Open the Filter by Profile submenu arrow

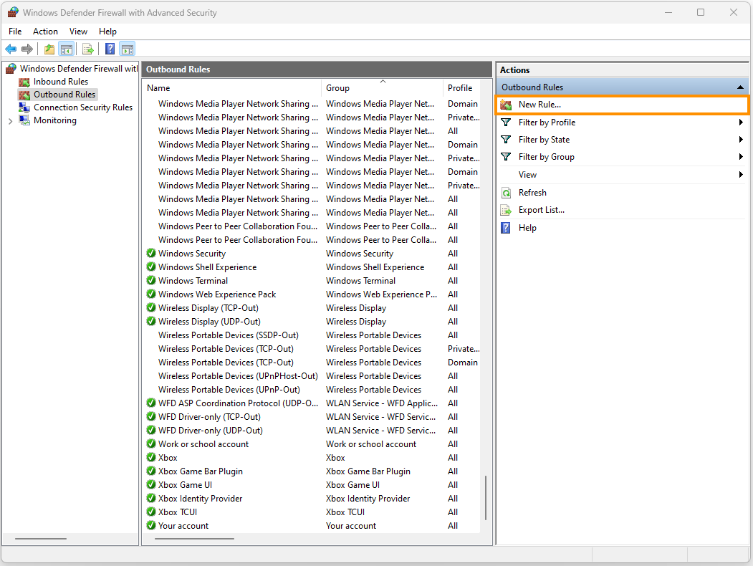[741, 123]
